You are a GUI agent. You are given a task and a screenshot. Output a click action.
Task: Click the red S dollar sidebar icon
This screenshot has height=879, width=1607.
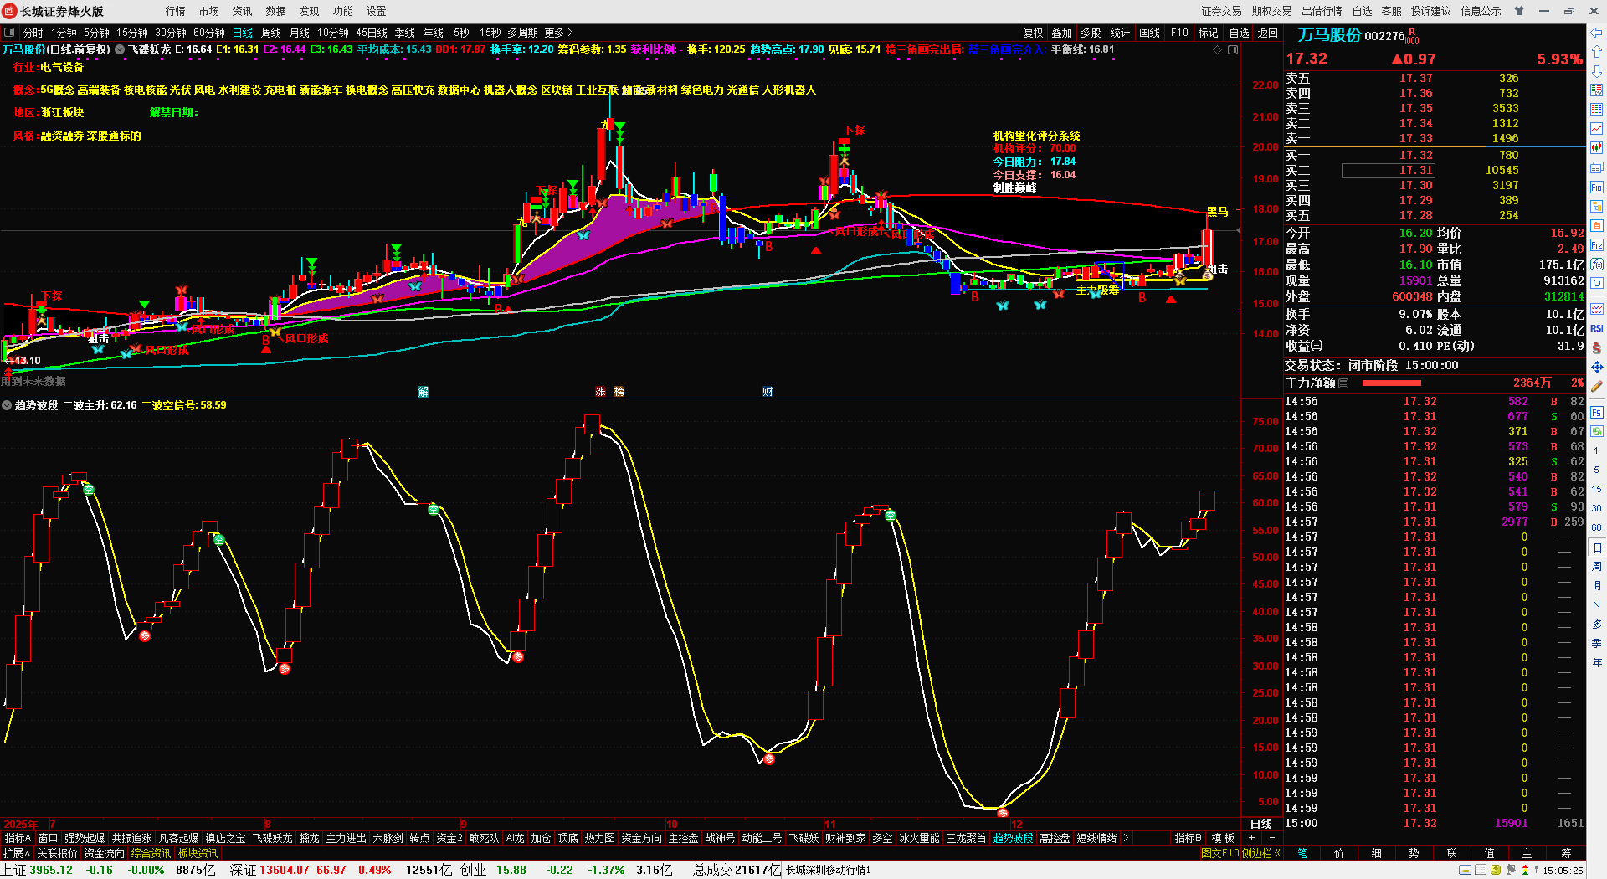click(x=1597, y=347)
